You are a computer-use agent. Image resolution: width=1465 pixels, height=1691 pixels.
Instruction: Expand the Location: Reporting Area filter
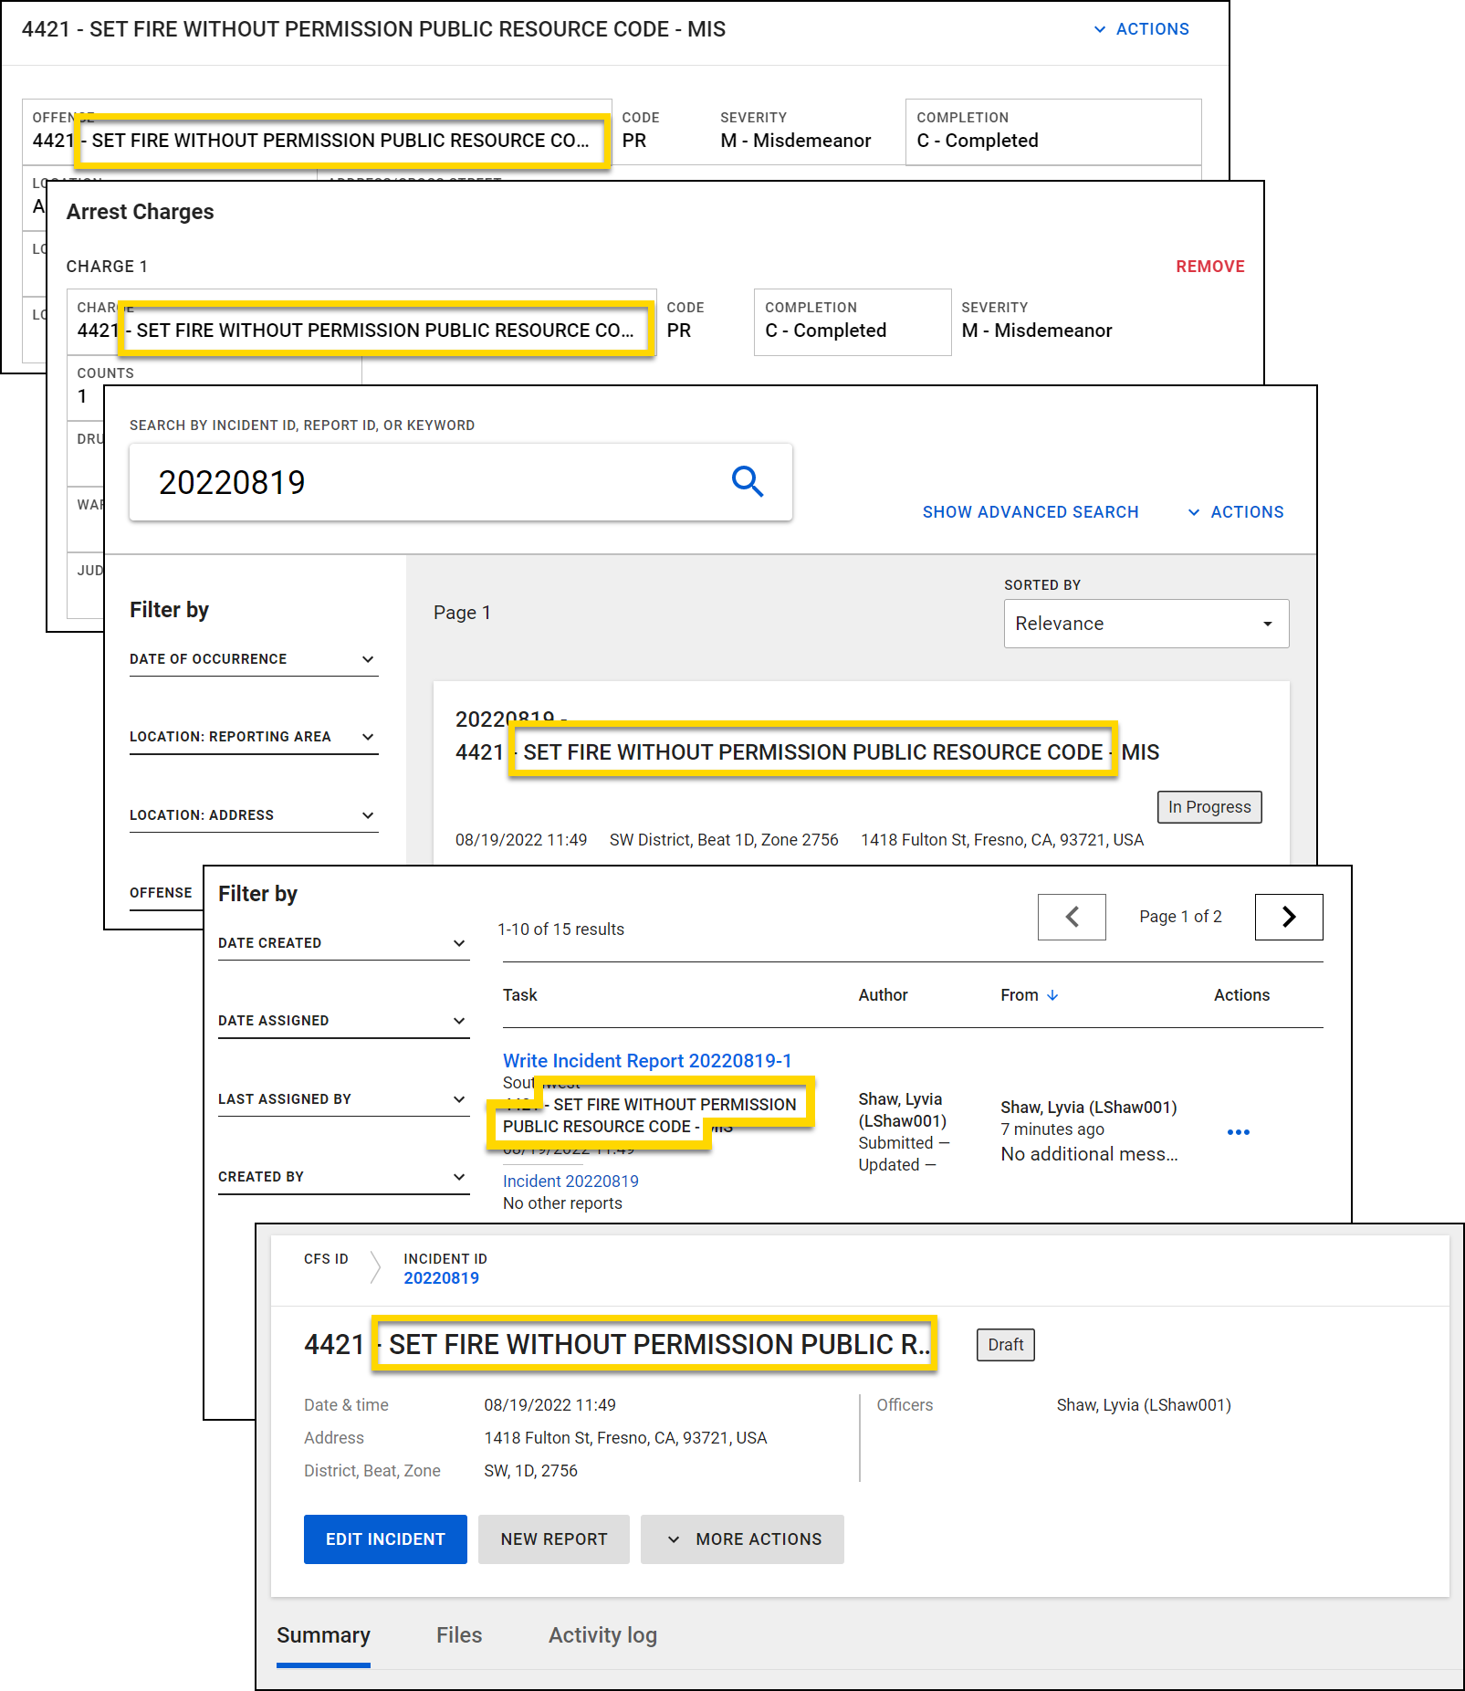[368, 737]
